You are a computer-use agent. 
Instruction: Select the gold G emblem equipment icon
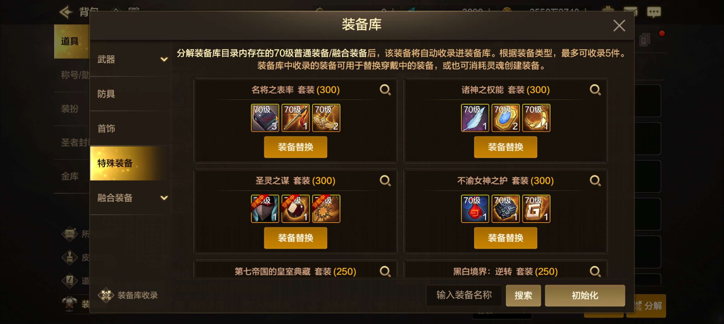[536, 209]
